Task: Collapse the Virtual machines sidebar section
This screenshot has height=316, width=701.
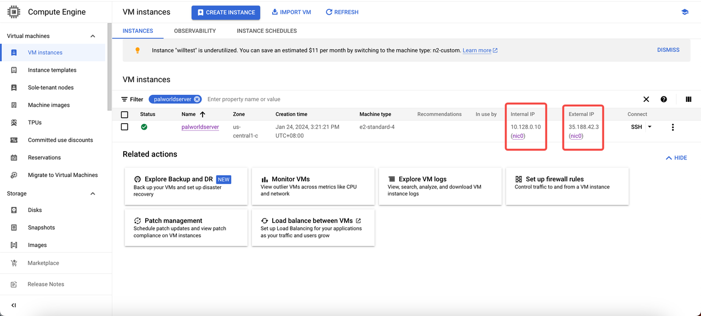Action: tap(93, 36)
